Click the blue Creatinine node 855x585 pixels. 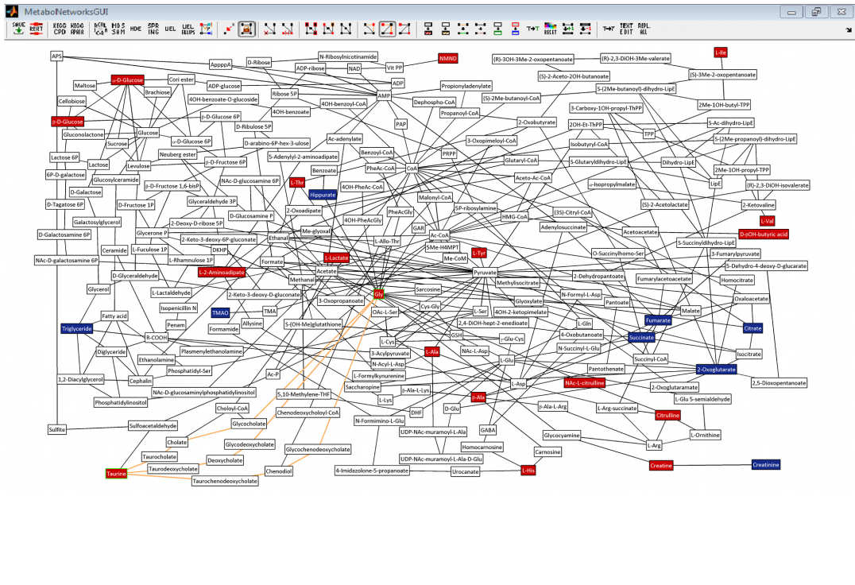click(x=765, y=464)
